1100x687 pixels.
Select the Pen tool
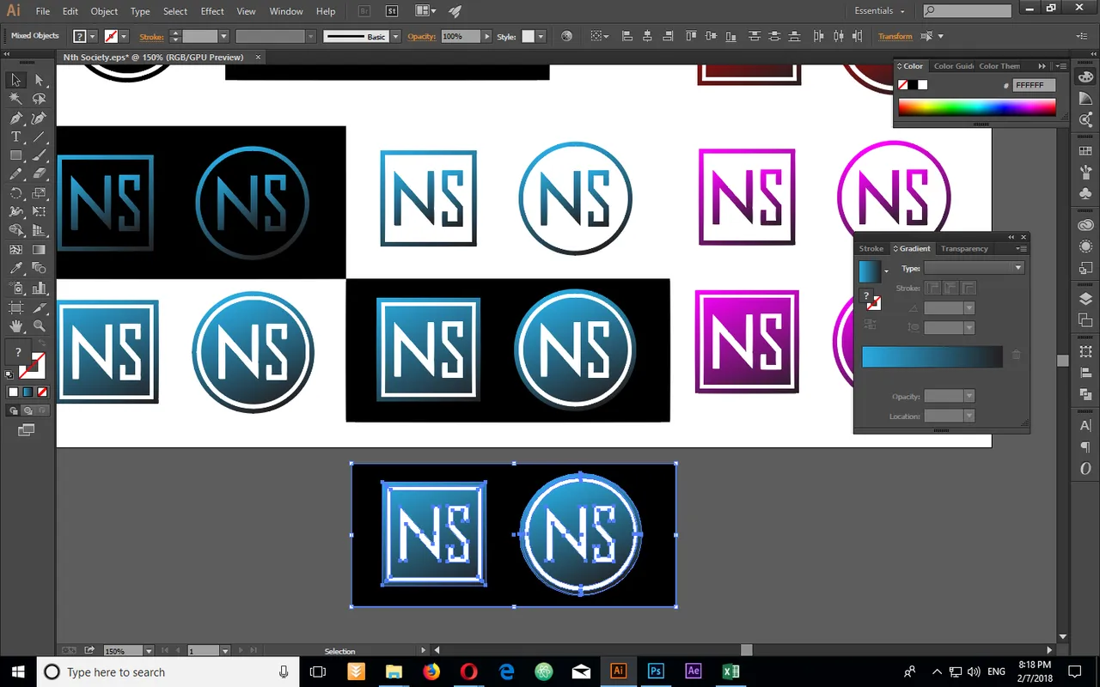[15, 119]
